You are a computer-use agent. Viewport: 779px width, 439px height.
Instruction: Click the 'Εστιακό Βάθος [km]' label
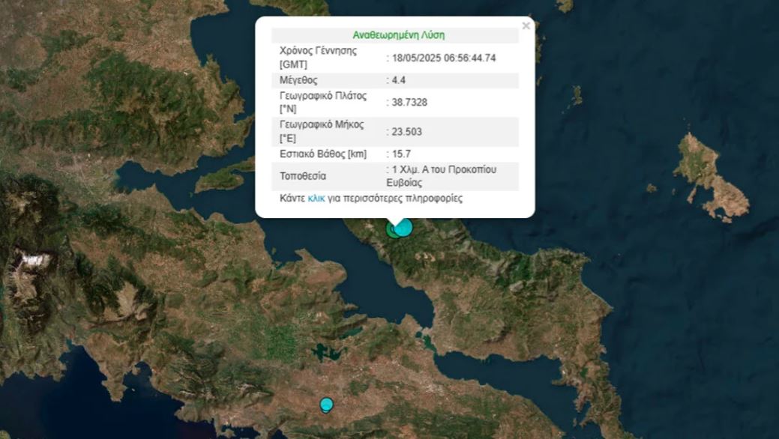tap(322, 154)
